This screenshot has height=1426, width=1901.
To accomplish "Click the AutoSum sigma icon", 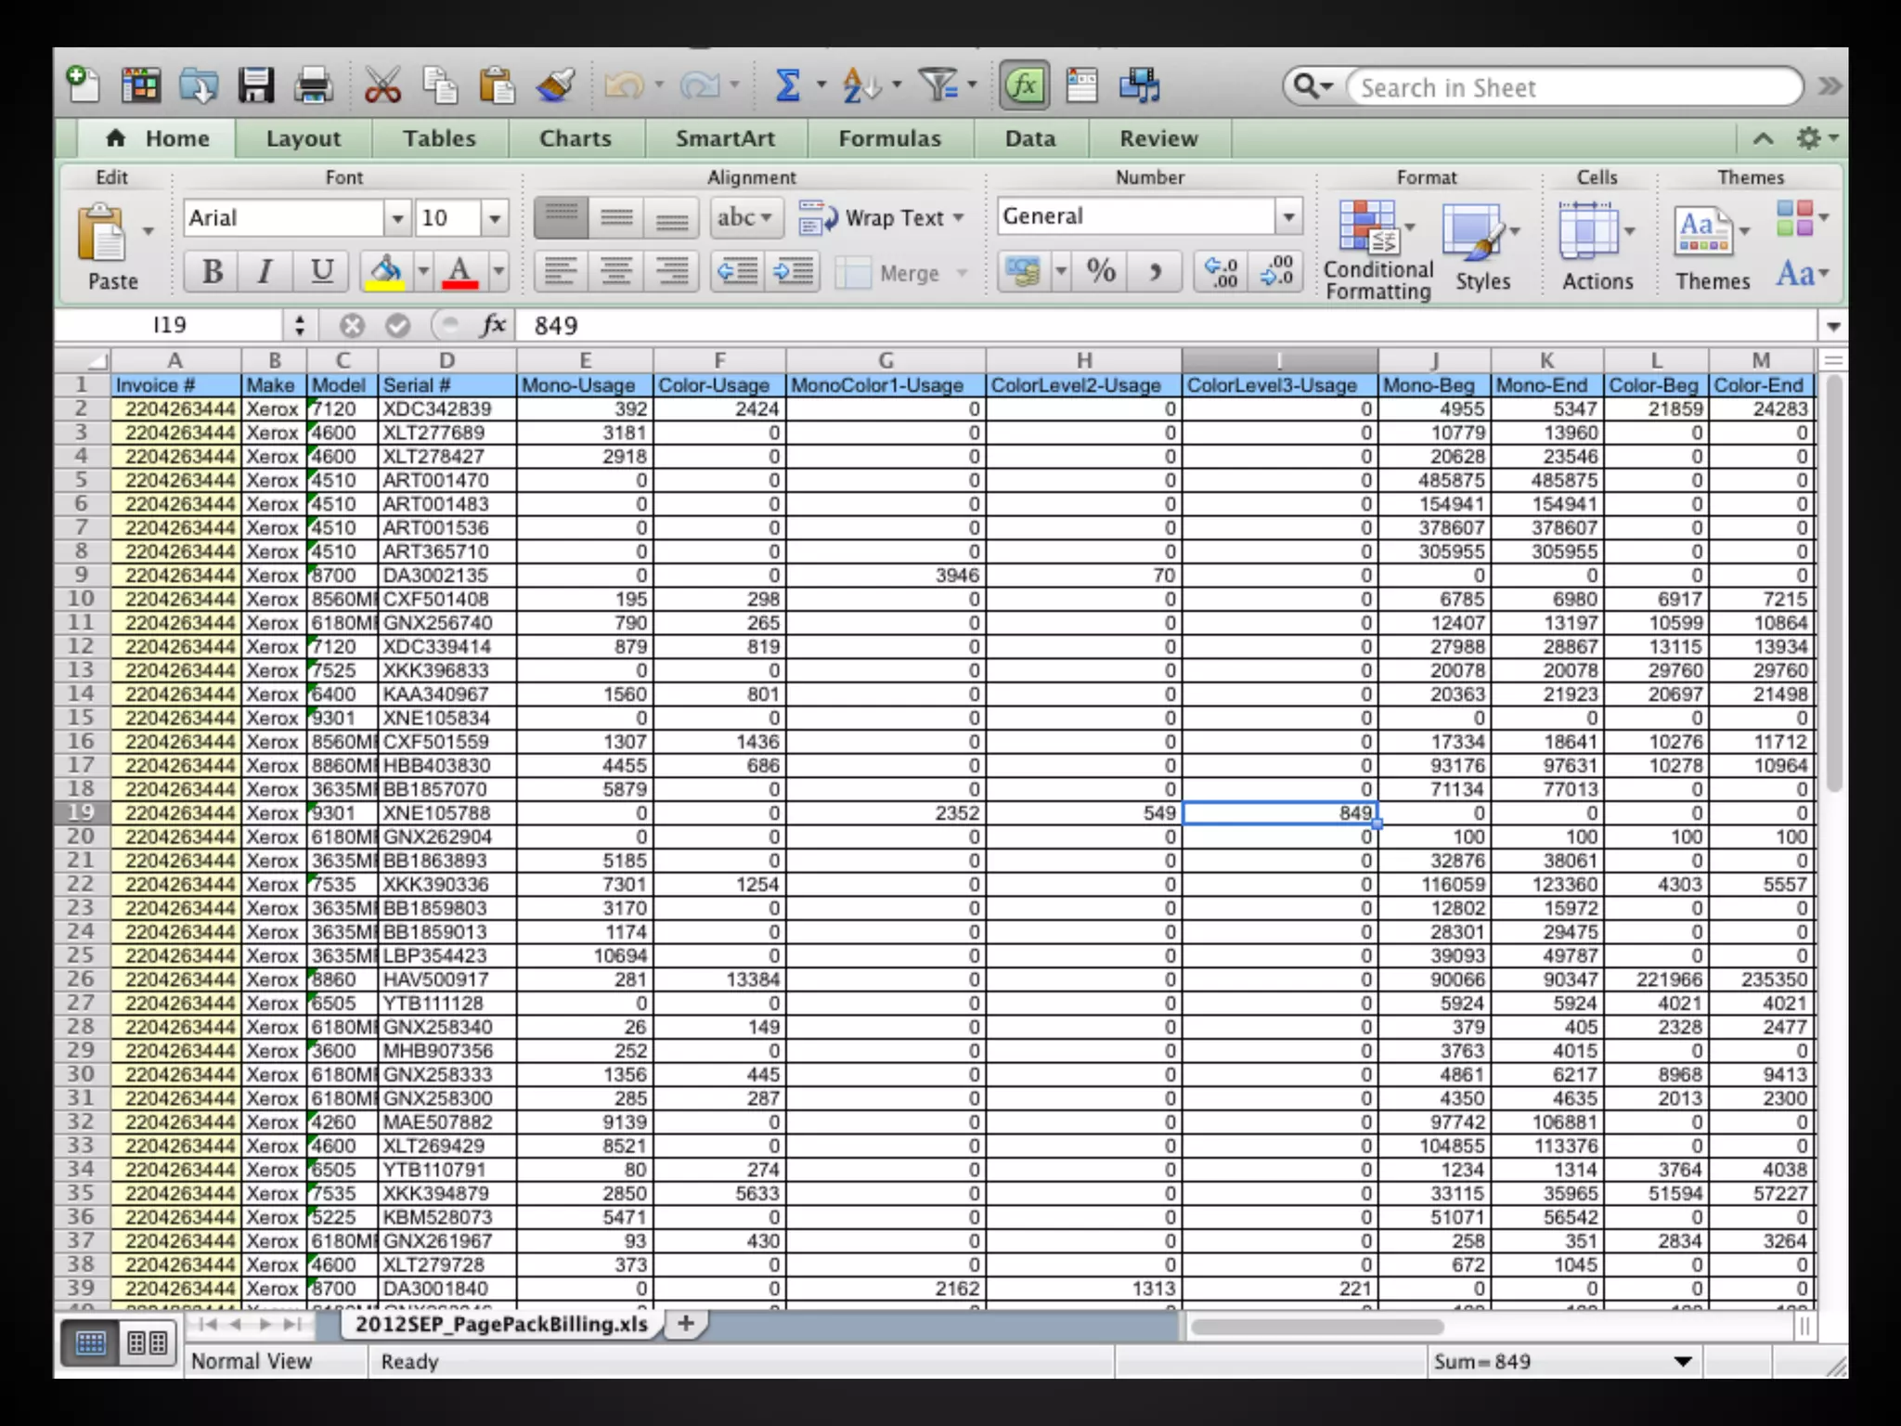I will pos(787,86).
